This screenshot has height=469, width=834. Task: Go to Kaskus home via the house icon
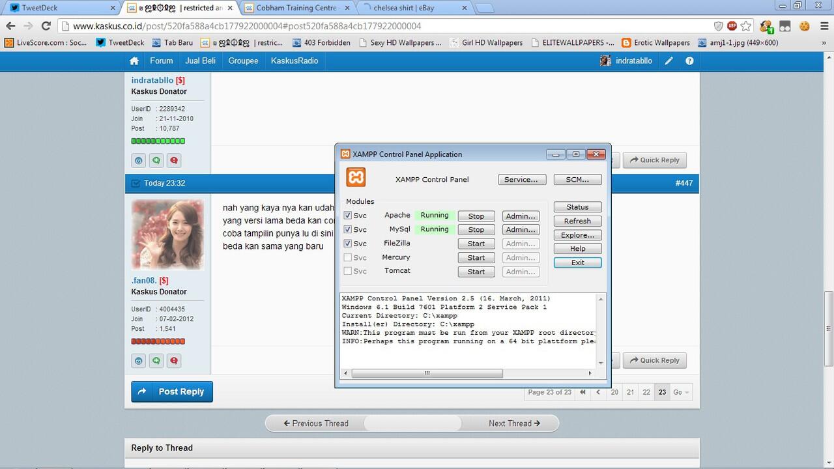[x=134, y=61]
